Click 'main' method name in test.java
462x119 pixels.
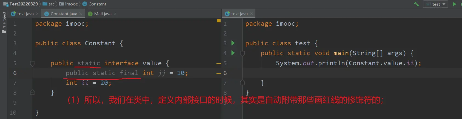click(341, 53)
